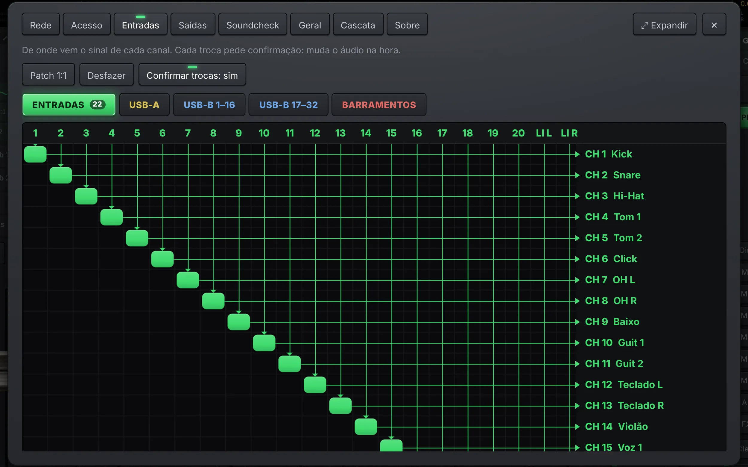
Task: Click patch node for CH 7 OH L
Action: pos(188,280)
